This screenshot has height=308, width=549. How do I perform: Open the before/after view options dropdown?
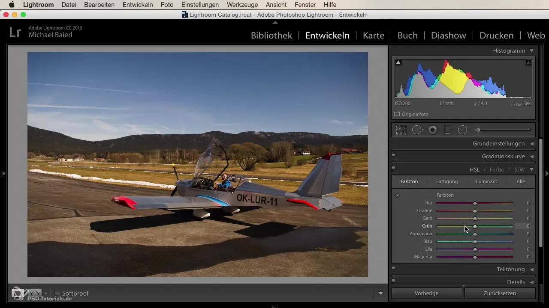pos(46,293)
